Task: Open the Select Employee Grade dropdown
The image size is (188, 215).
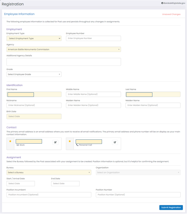Action: click(34, 74)
